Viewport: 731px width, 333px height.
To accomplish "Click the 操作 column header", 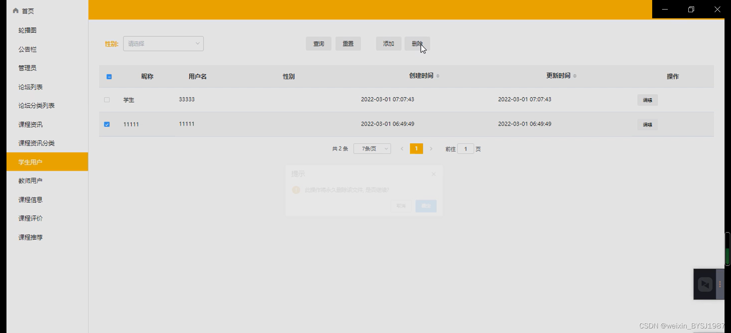I will (x=673, y=77).
